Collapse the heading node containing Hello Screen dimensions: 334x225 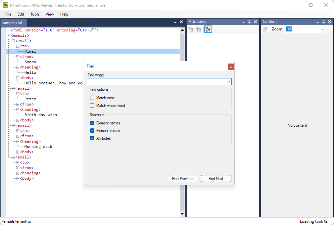18,67
